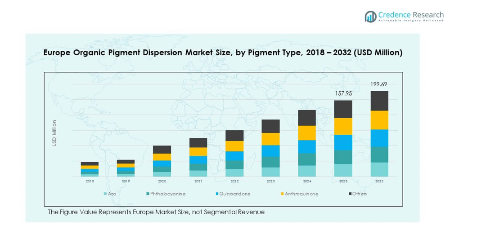The width and height of the screenshot is (486, 234).
Task: Select the yellow Anthraquinone segment in 2025 bar
Action: click(343, 126)
